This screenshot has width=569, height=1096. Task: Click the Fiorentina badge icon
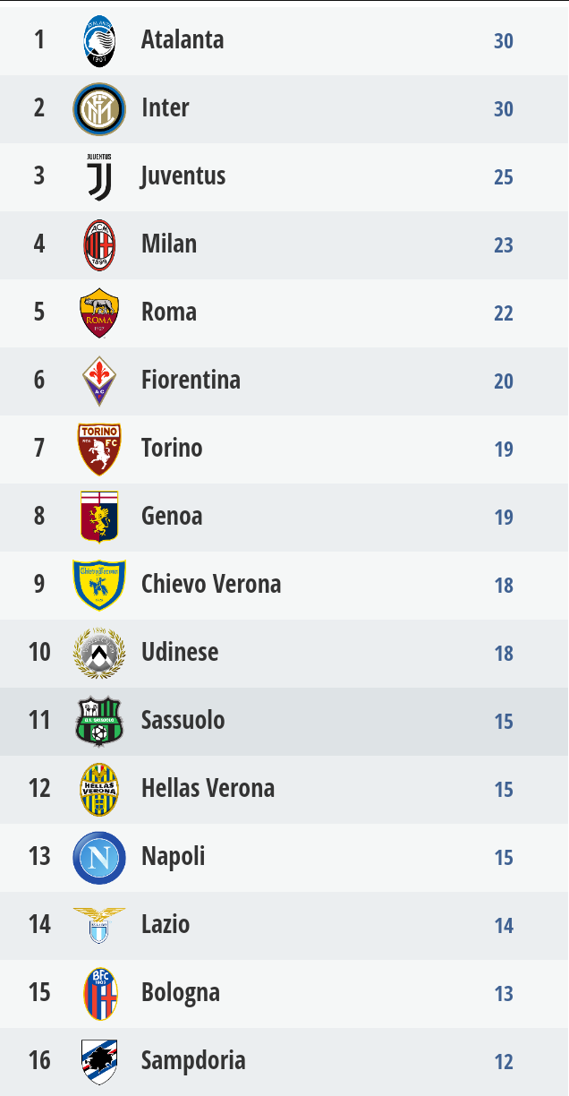click(99, 381)
